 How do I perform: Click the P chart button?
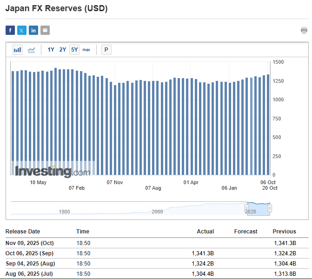tap(106, 50)
